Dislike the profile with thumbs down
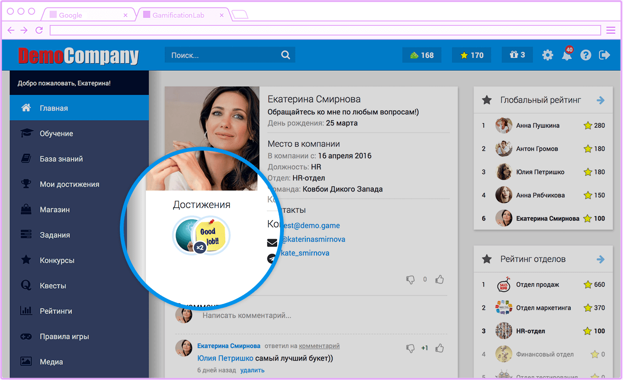 click(410, 280)
